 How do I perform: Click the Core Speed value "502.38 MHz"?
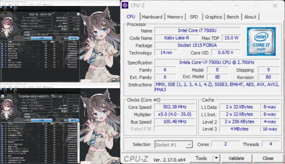click(175, 107)
